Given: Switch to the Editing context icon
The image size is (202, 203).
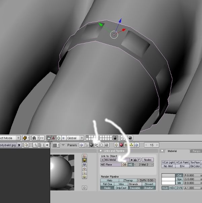Looking at the screenshot, I should 101,145.
